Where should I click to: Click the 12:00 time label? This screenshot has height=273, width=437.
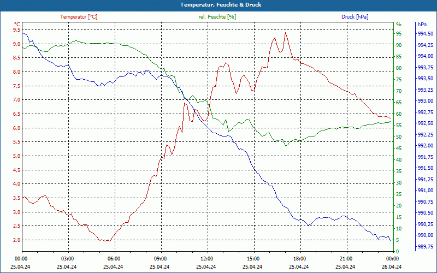(x=206, y=259)
